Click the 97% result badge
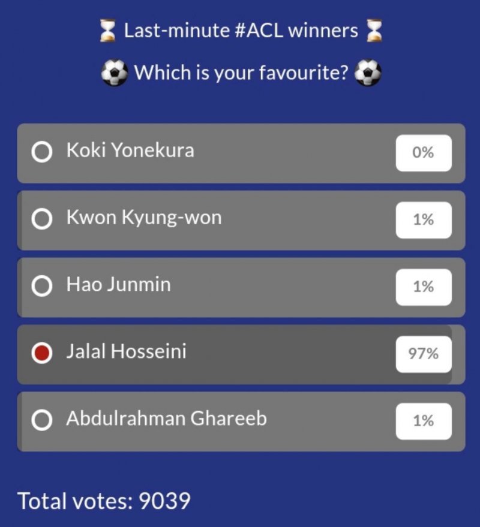The width and height of the screenshot is (480, 527). (x=423, y=354)
